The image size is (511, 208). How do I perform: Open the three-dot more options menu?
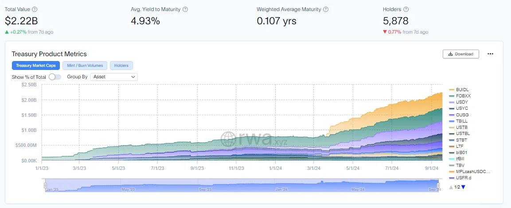pos(490,54)
